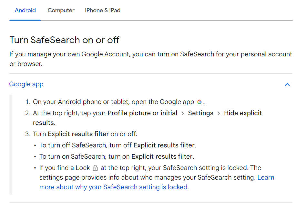Click the Lock padlock icon
This screenshot has width=306, height=206.
tap(95, 168)
